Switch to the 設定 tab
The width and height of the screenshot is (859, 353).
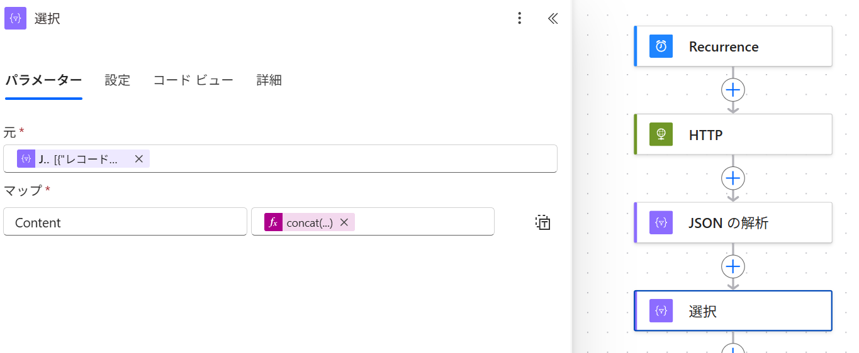117,80
